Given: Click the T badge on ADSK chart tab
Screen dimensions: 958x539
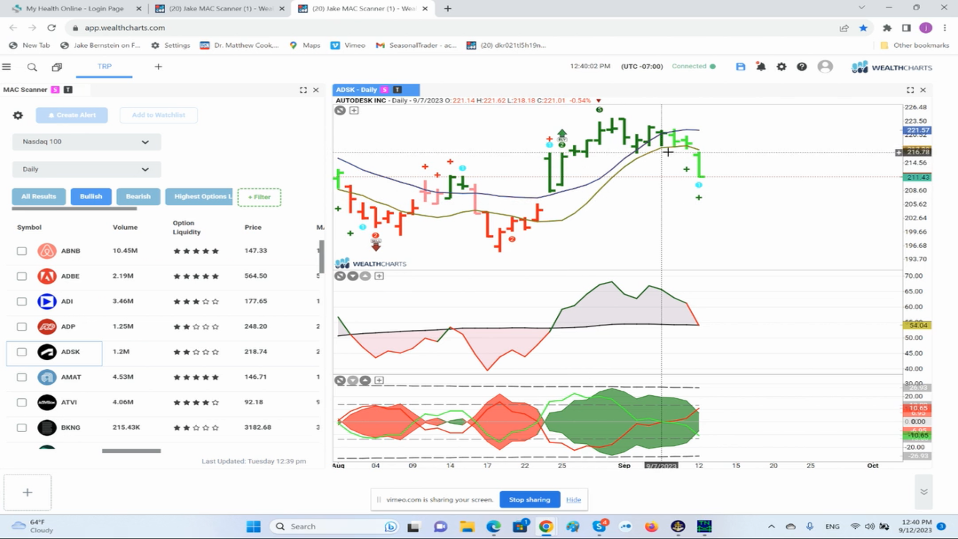Looking at the screenshot, I should click(x=397, y=90).
